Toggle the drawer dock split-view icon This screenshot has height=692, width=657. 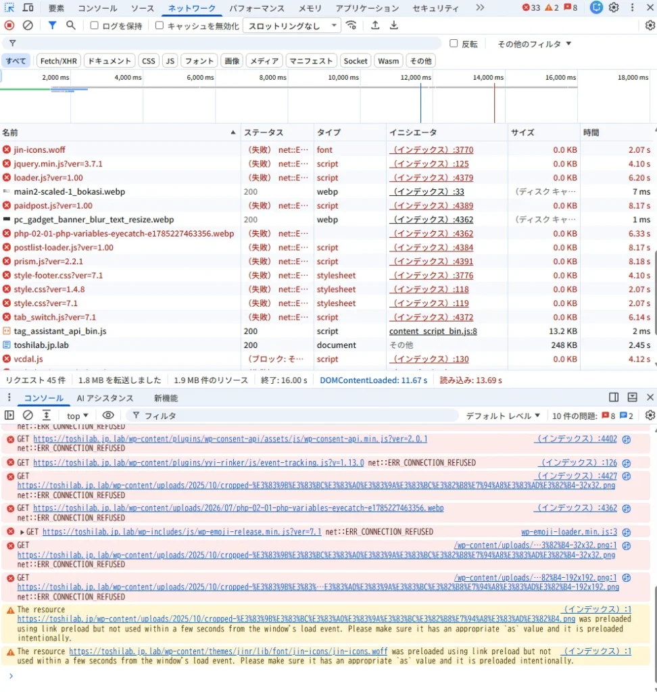614,397
